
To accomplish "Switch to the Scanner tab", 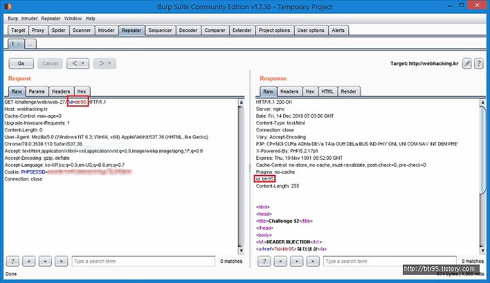I will 82,31.
